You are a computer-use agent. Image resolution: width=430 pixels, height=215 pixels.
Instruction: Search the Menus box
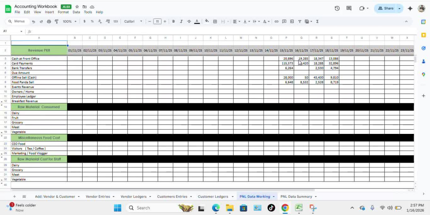click(x=17, y=21)
